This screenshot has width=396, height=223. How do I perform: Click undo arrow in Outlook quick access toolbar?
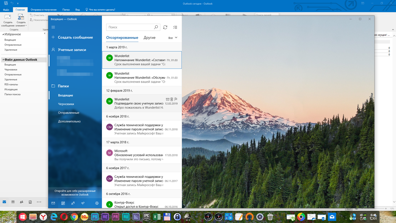(x=12, y=3)
